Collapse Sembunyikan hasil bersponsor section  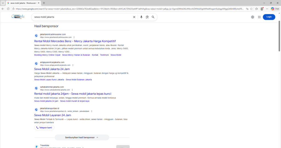(x=82, y=137)
